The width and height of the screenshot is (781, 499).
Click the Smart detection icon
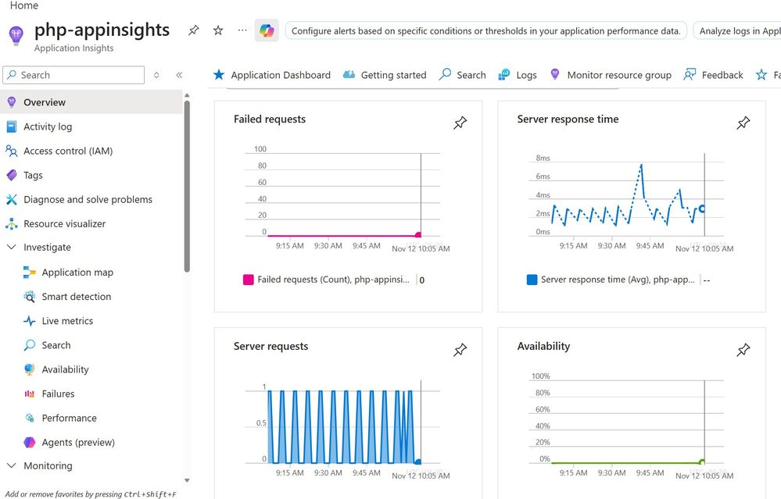coord(30,297)
